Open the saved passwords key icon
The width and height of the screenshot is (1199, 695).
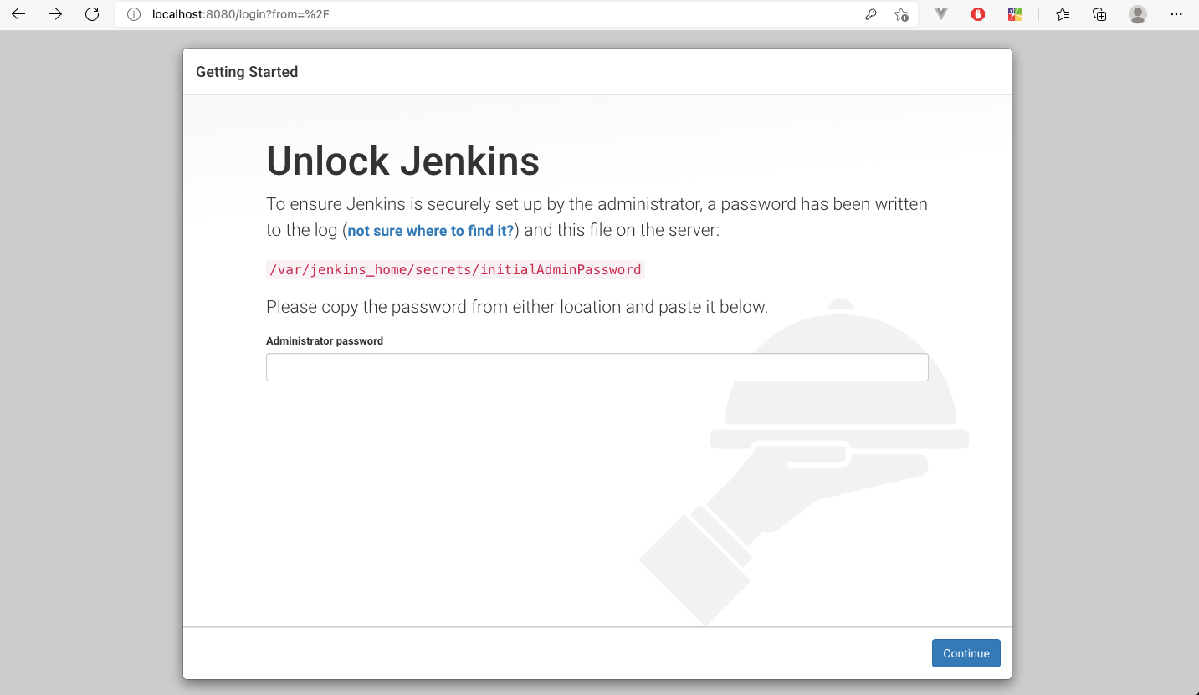pyautogui.click(x=871, y=14)
